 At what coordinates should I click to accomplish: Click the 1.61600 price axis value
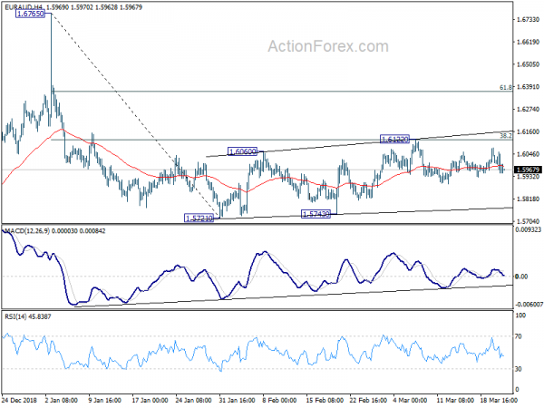click(x=528, y=131)
